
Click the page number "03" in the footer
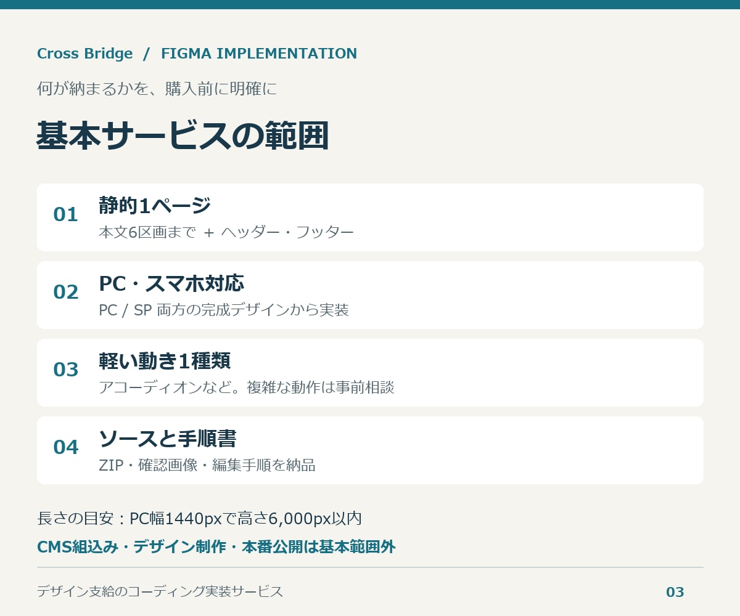click(675, 592)
